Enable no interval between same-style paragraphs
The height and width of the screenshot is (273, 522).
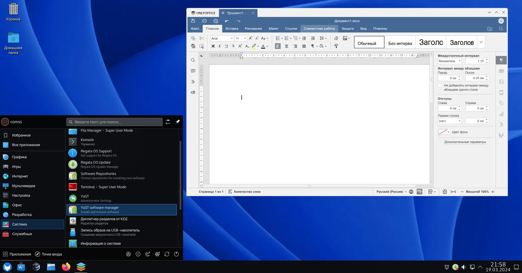440,85
